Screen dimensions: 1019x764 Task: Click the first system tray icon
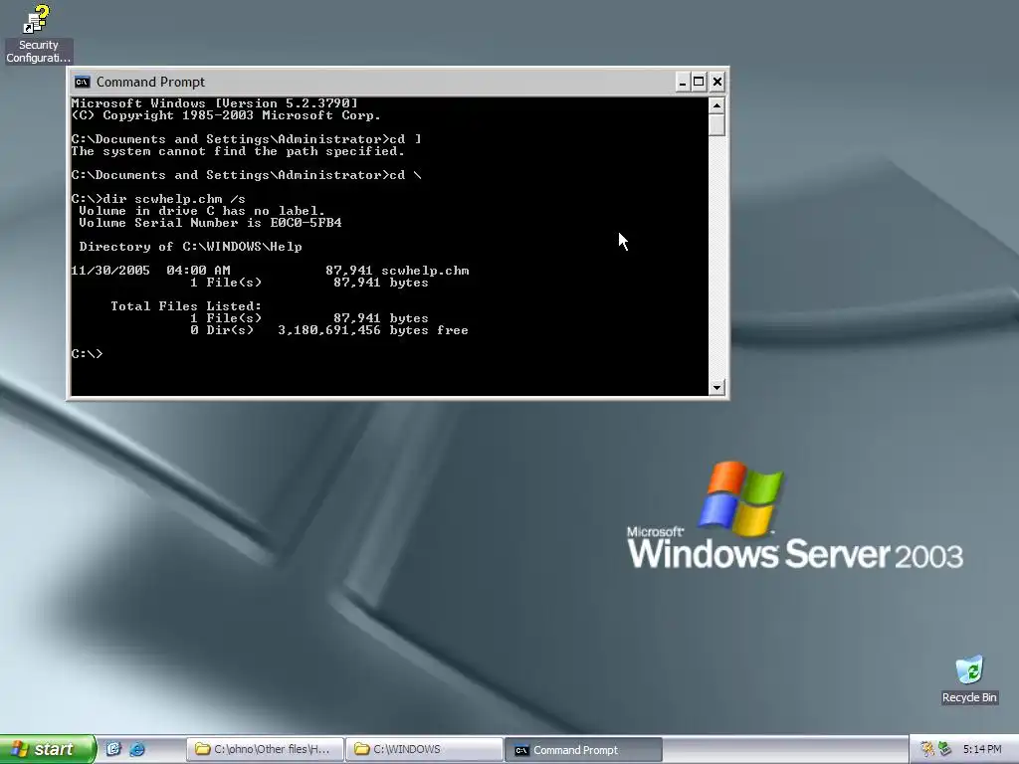pyautogui.click(x=927, y=749)
